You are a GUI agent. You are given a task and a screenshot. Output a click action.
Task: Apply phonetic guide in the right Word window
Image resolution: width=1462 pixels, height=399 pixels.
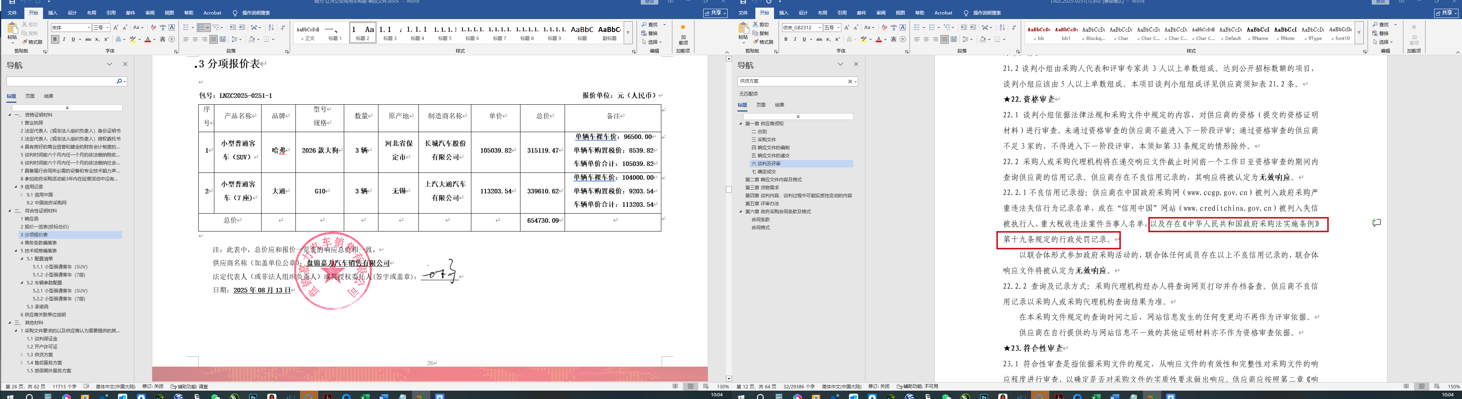[894, 27]
